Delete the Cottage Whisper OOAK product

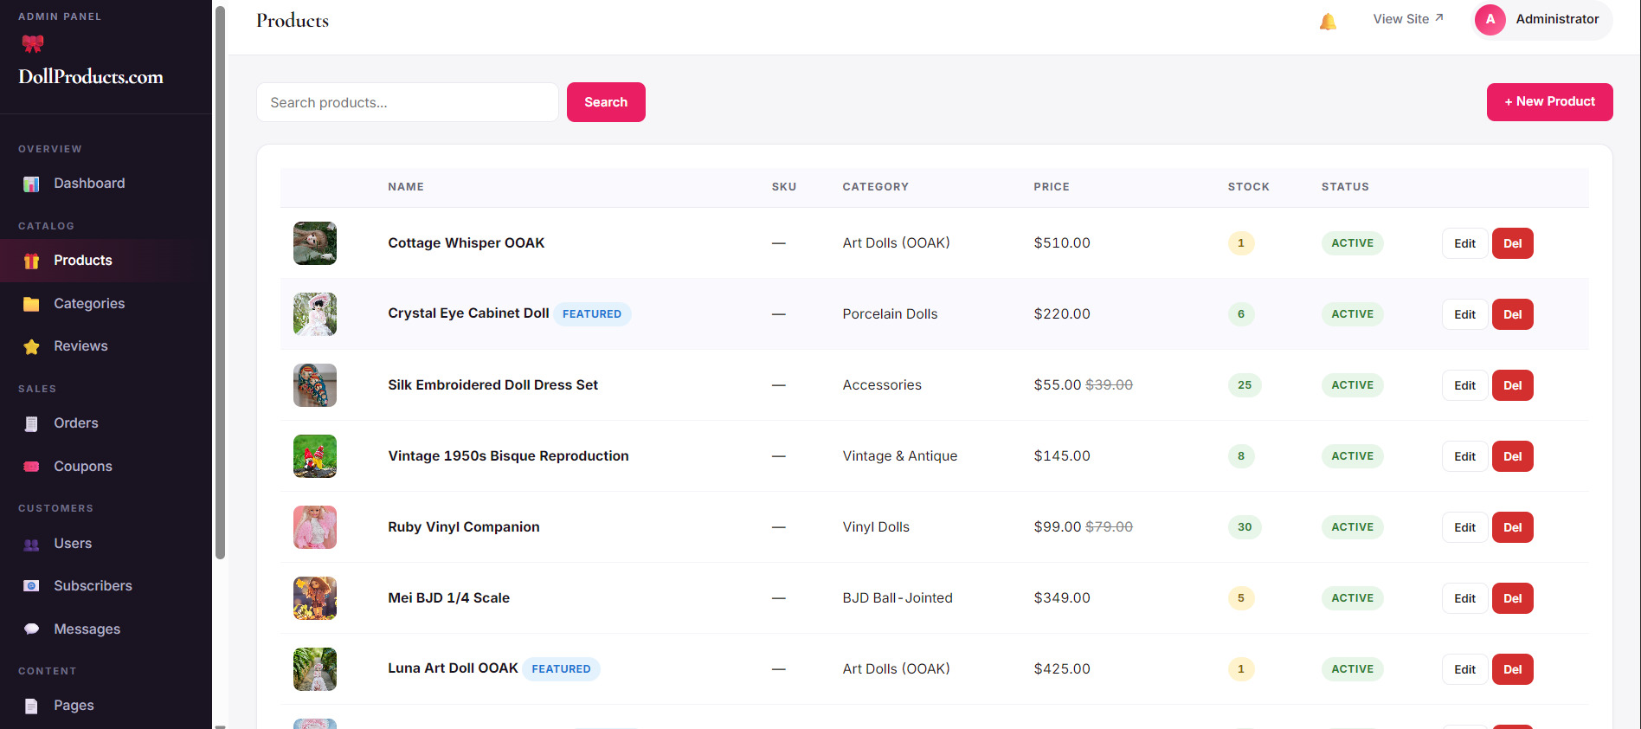click(1512, 243)
